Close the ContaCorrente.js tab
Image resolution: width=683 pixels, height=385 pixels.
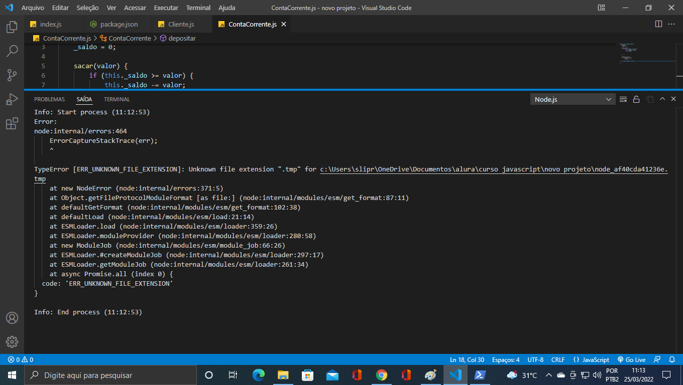[x=284, y=24]
